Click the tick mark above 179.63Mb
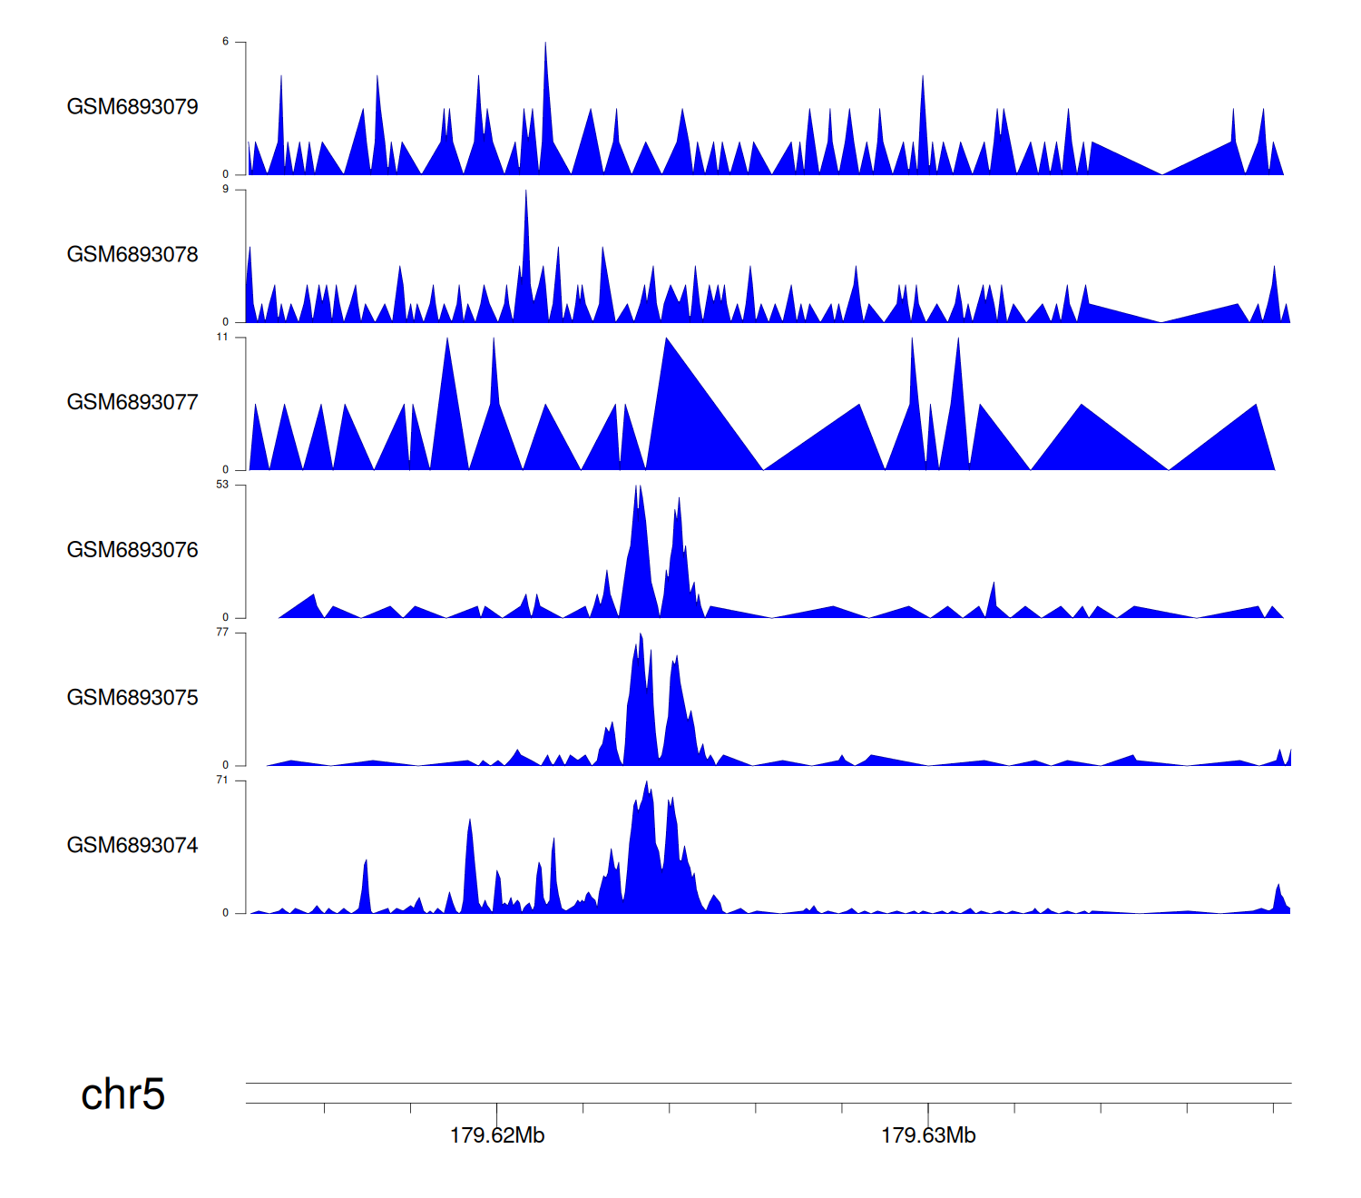Viewport: 1361px width, 1198px height. coord(928,1109)
